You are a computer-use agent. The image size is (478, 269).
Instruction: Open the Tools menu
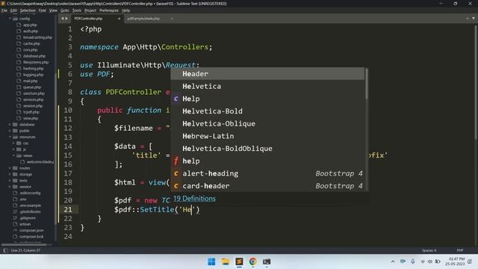click(x=77, y=10)
